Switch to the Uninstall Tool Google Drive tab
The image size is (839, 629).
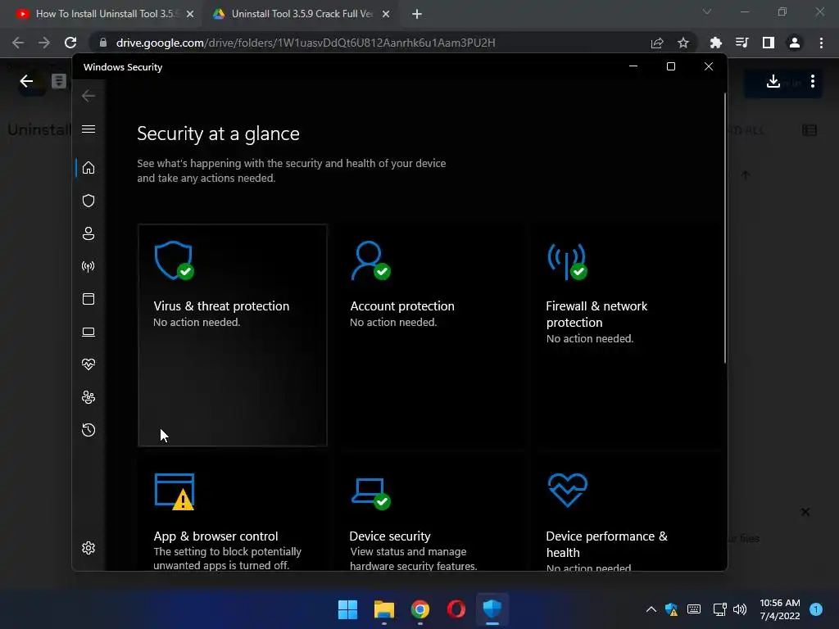pos(300,14)
